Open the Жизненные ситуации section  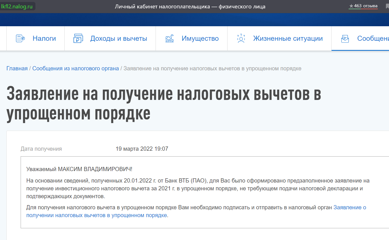288,39
